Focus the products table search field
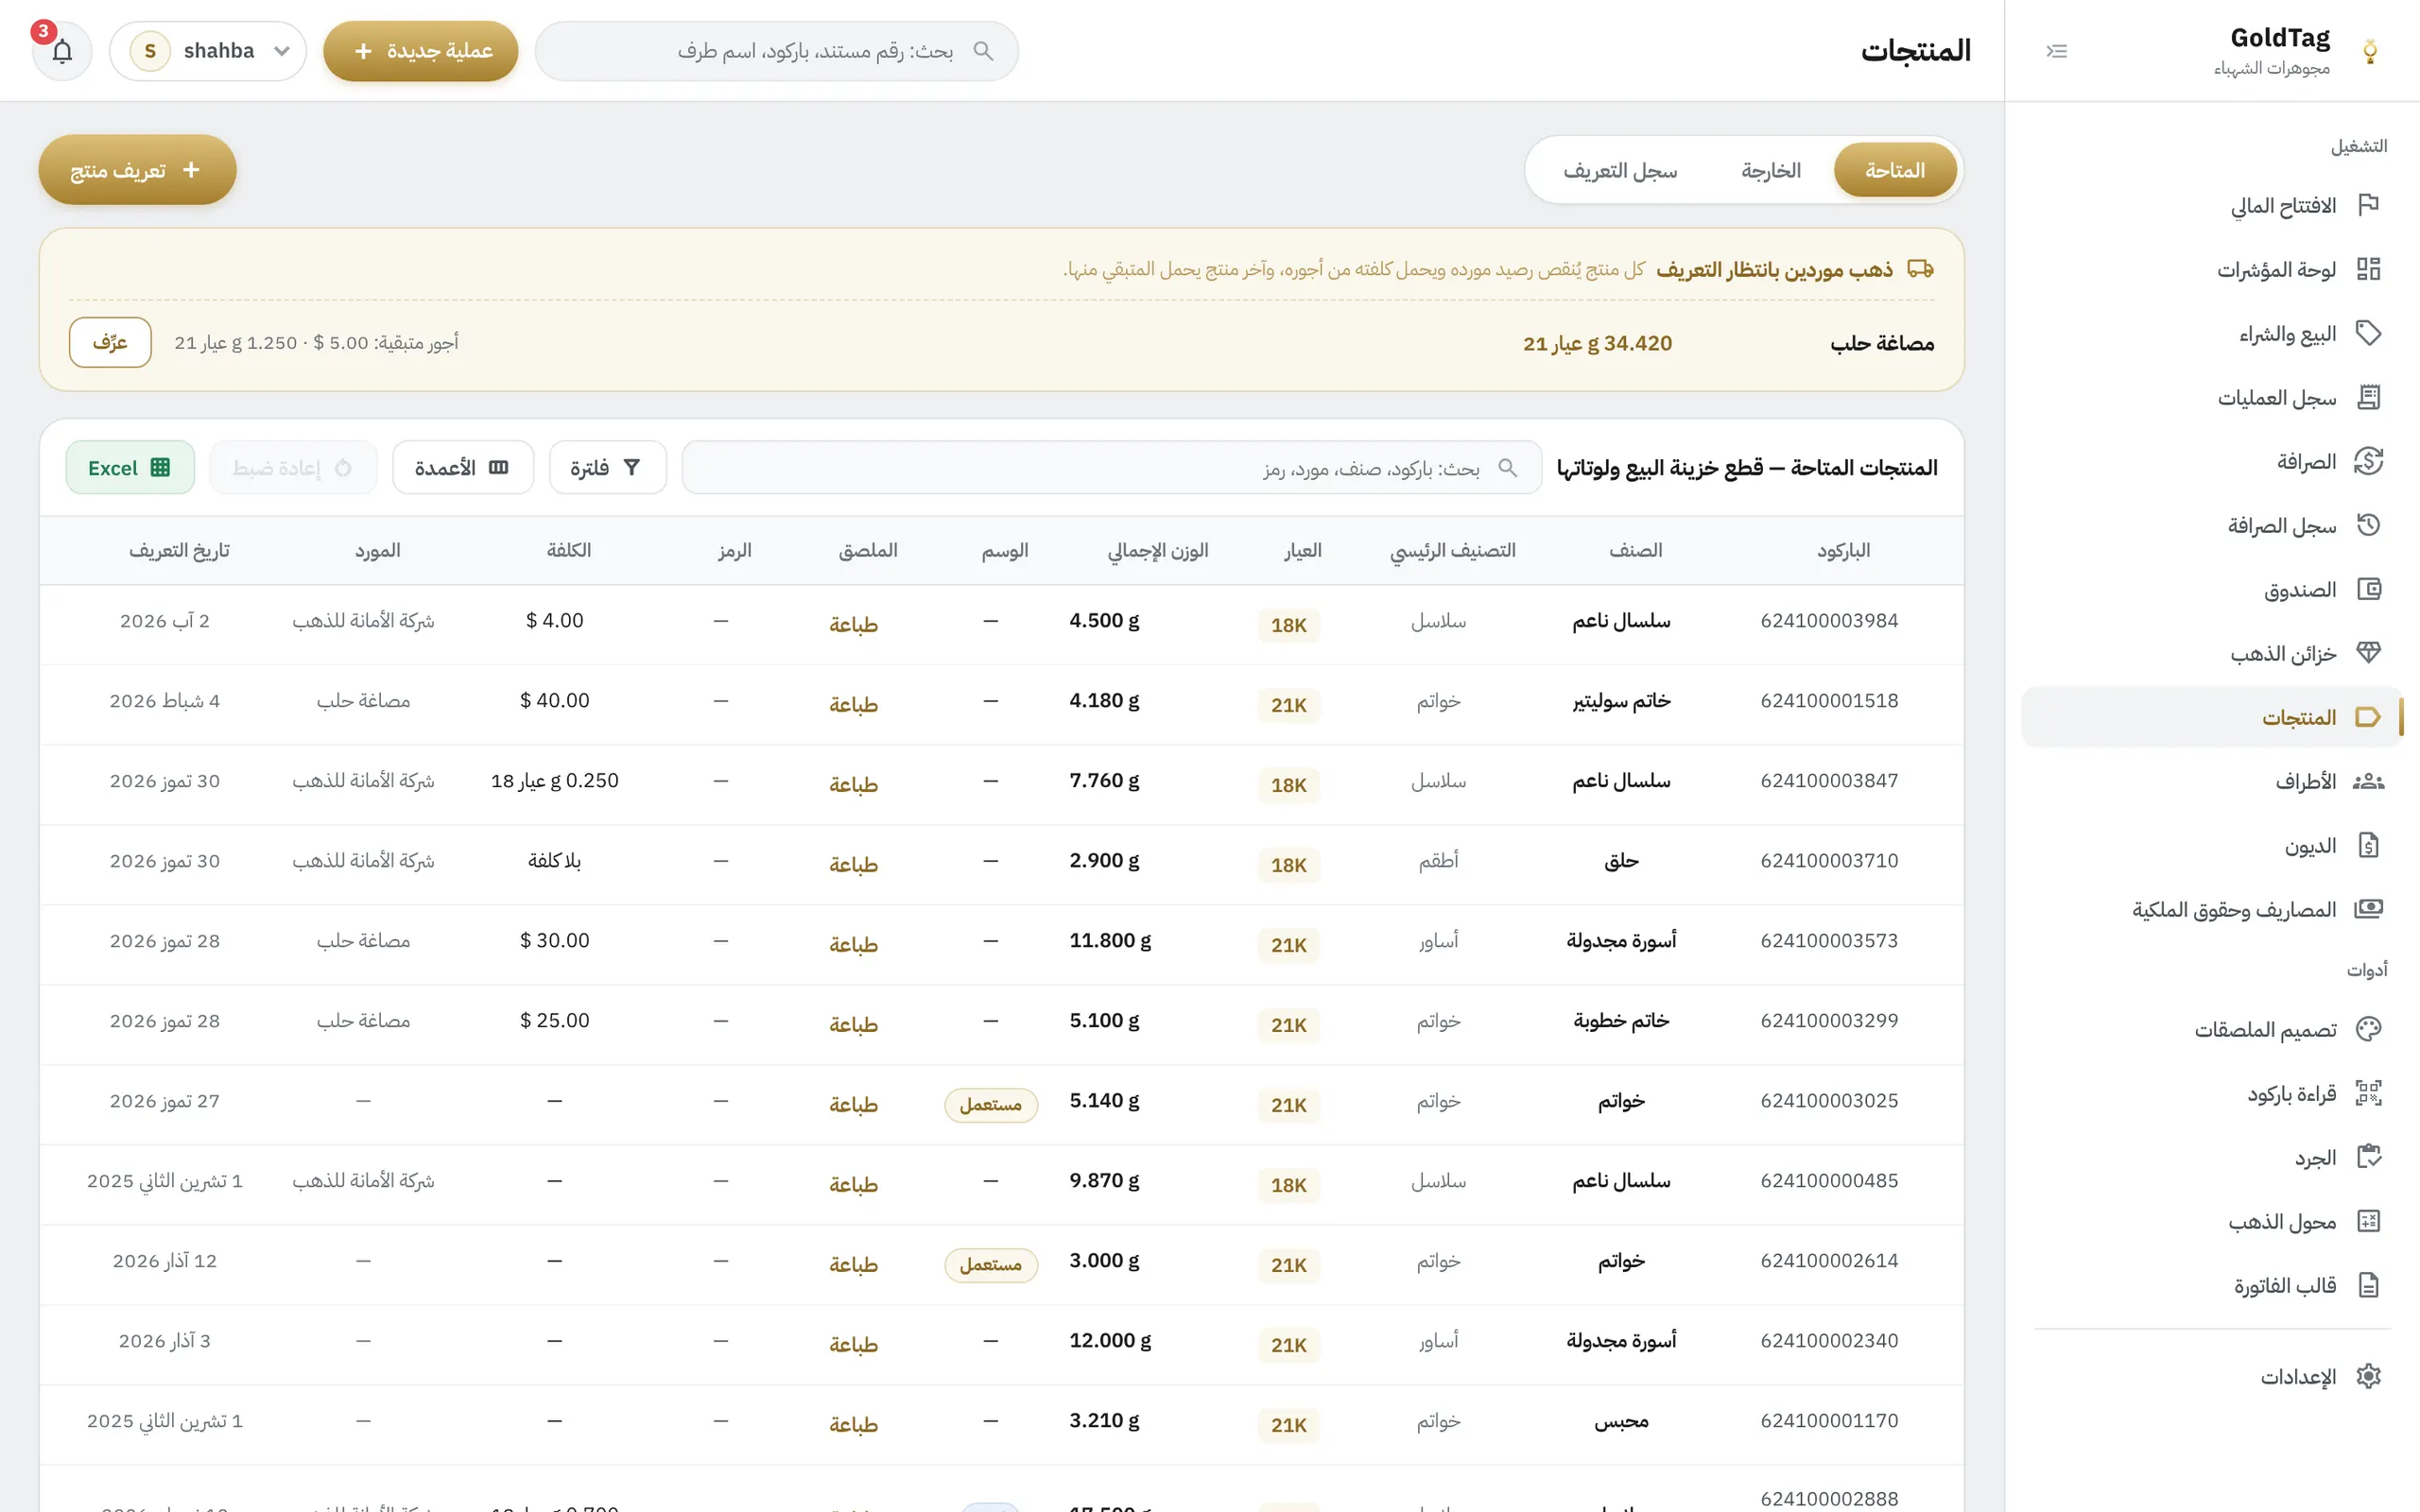 click(x=1112, y=467)
